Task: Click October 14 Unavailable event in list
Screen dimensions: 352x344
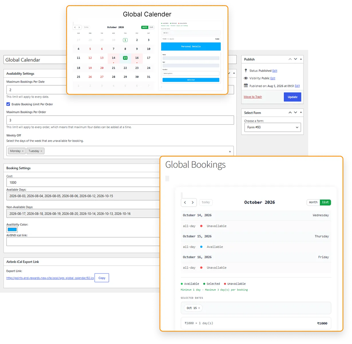Action: [256, 226]
